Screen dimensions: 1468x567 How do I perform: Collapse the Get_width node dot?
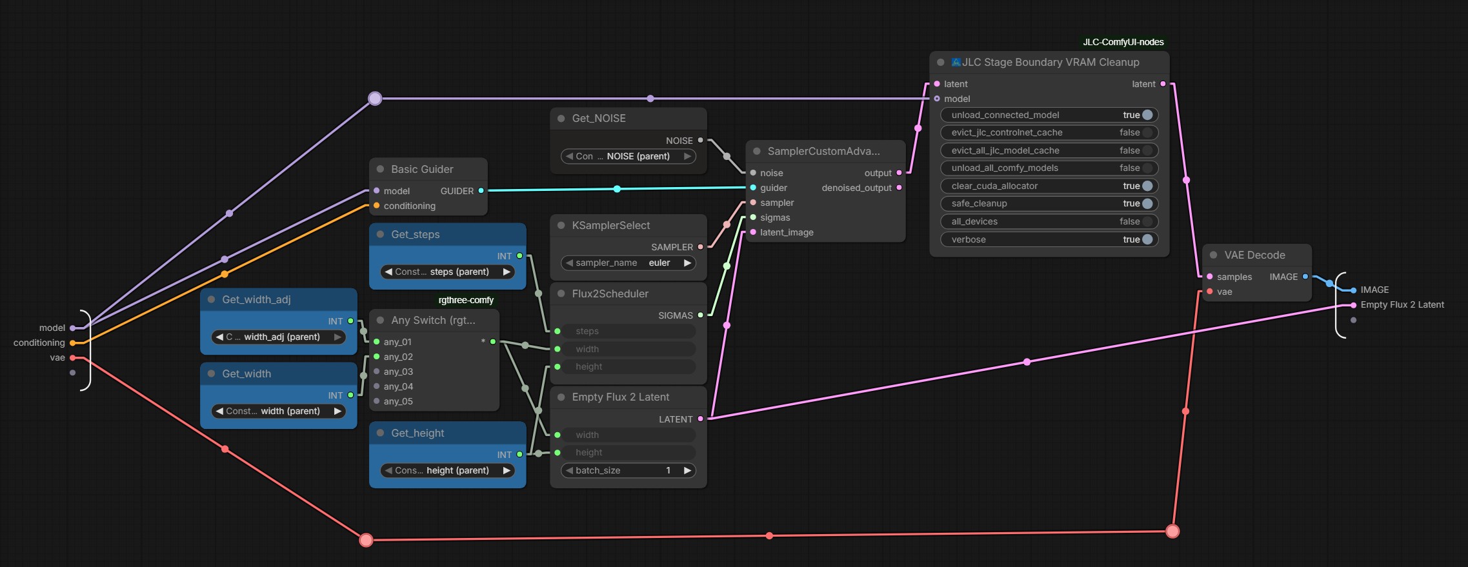pos(211,373)
